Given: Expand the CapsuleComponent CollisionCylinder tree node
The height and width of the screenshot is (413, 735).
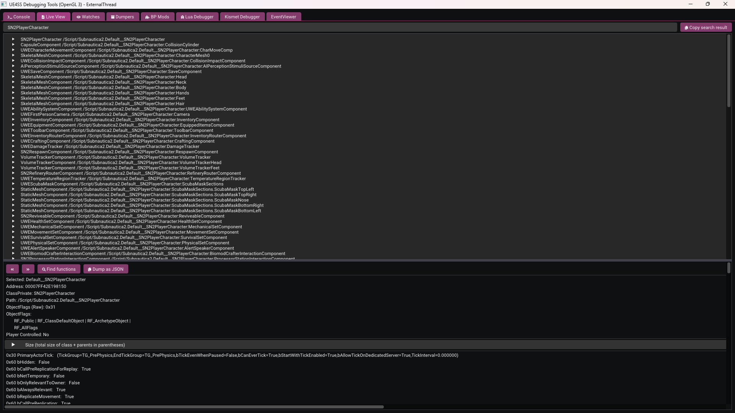Looking at the screenshot, I should pyautogui.click(x=13, y=45).
